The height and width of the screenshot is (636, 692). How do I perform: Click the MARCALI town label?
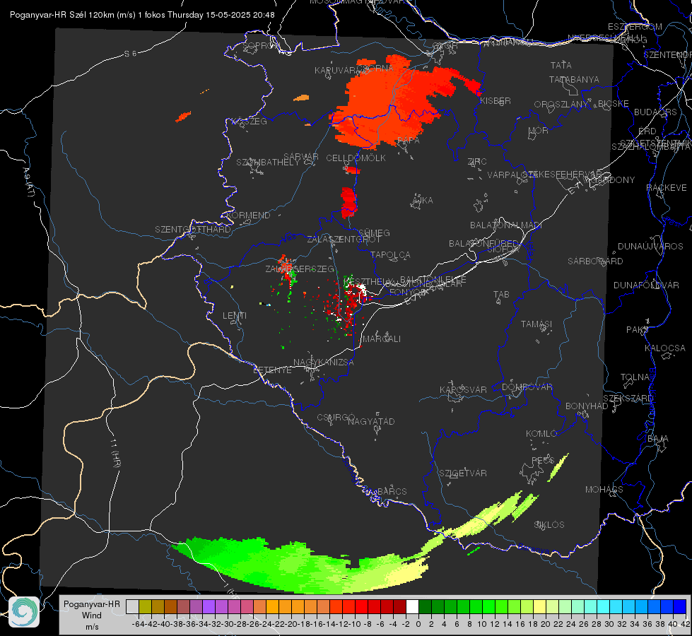pos(381,339)
